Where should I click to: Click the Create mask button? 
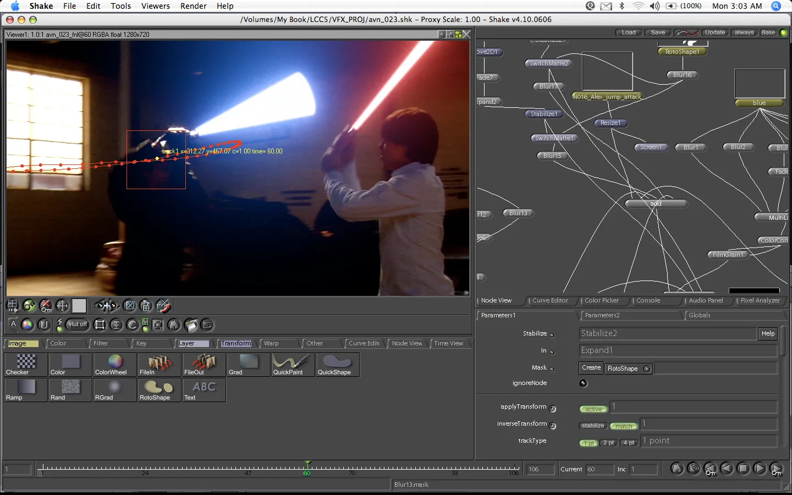[591, 368]
